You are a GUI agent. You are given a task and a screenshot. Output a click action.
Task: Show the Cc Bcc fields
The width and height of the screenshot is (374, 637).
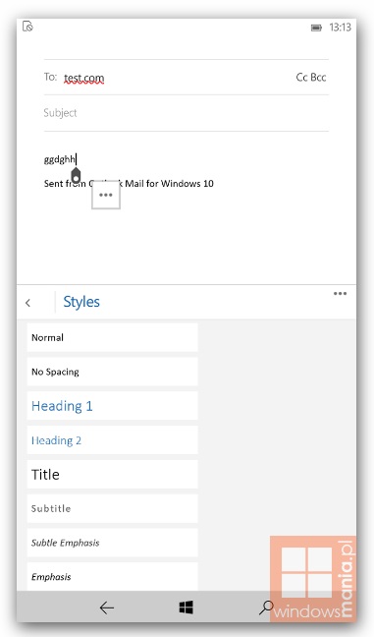click(x=311, y=78)
